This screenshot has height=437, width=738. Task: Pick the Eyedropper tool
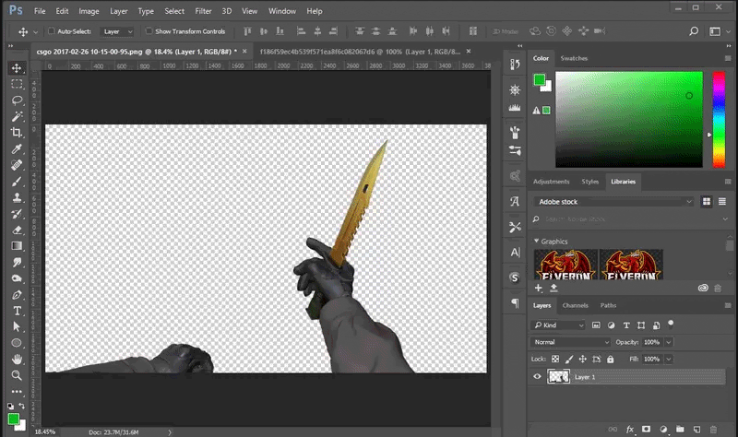pyautogui.click(x=17, y=148)
